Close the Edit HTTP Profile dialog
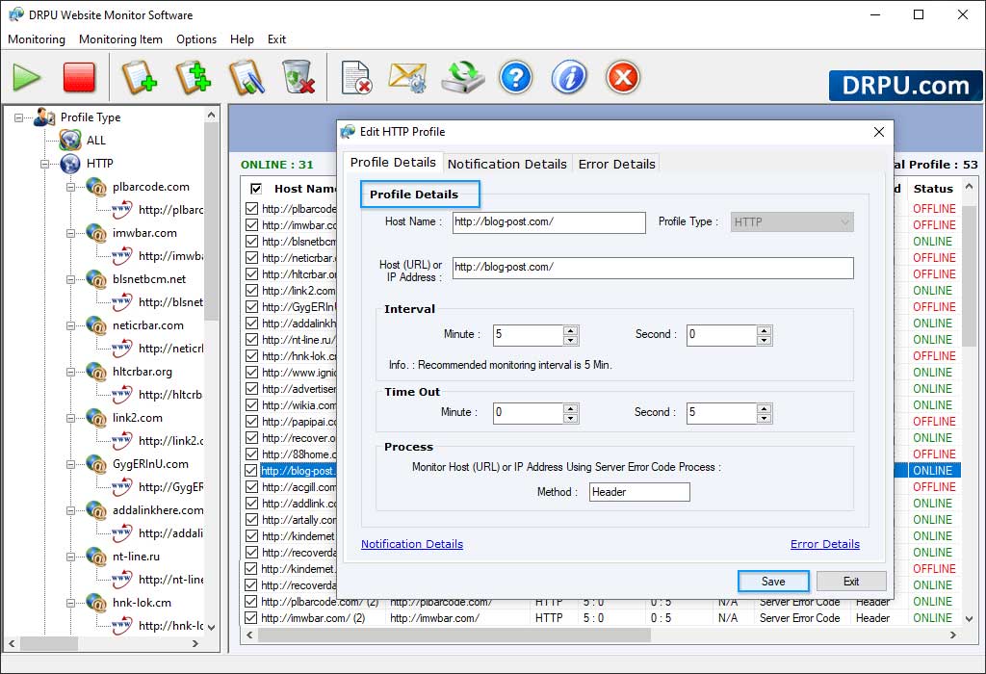 tap(879, 131)
